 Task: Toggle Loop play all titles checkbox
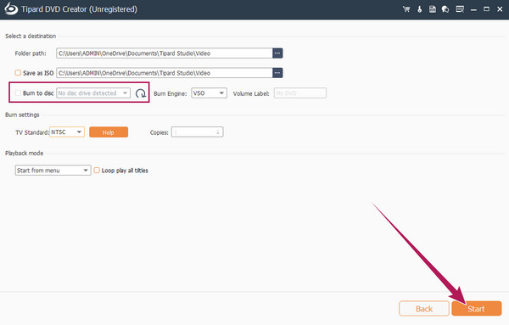pyautogui.click(x=97, y=170)
